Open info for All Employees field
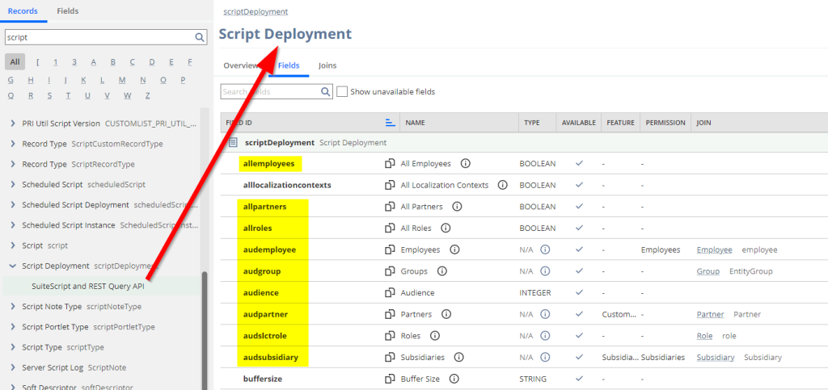 coord(465,163)
